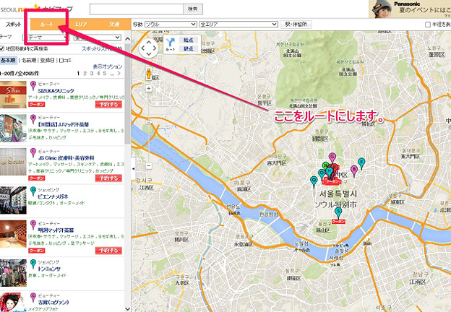Sort the list by 名前順
451x312 pixels.
point(29,61)
